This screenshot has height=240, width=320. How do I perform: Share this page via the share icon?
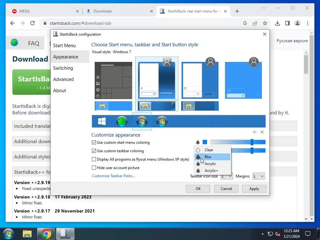point(255,23)
